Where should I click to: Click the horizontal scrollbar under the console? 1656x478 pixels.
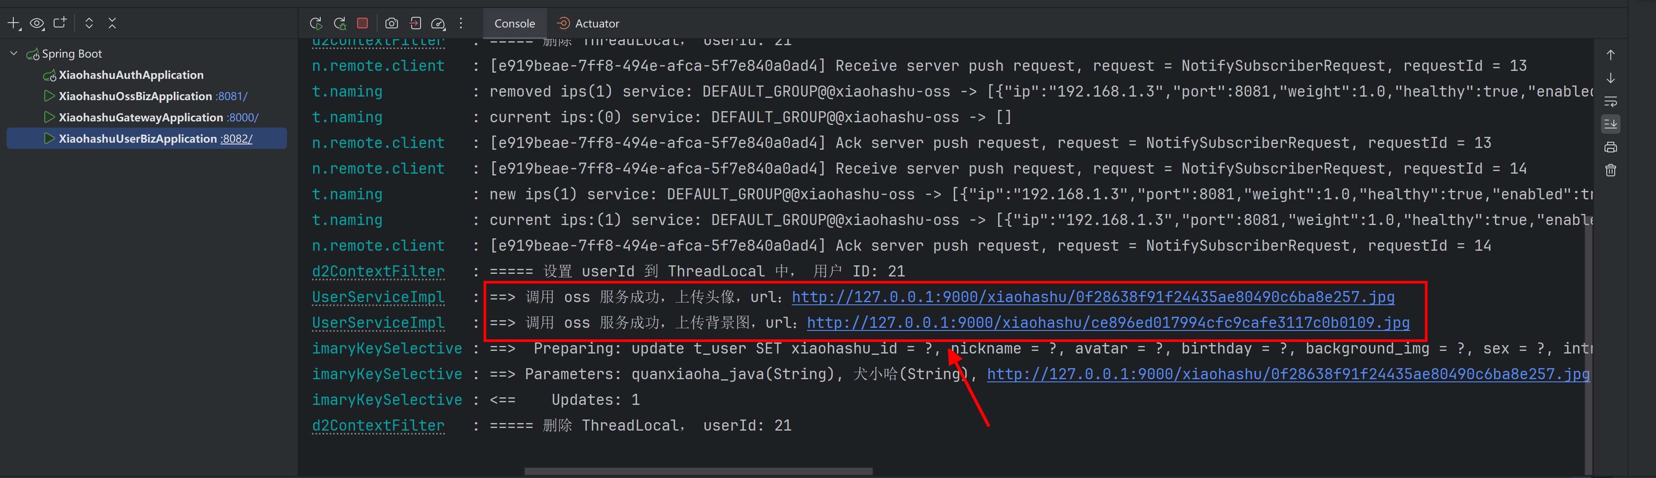pos(697,472)
